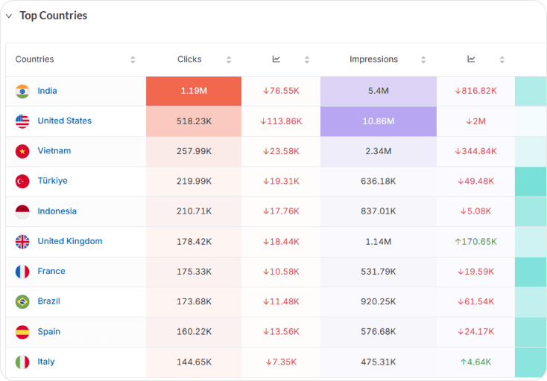Sort by impressions trend column arrows
547x381 pixels.
point(502,60)
